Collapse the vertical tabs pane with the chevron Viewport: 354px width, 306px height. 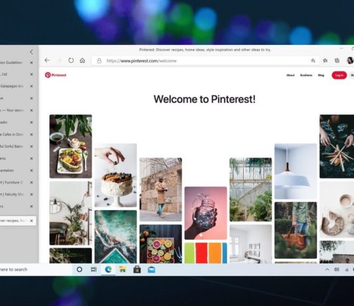tap(31, 52)
